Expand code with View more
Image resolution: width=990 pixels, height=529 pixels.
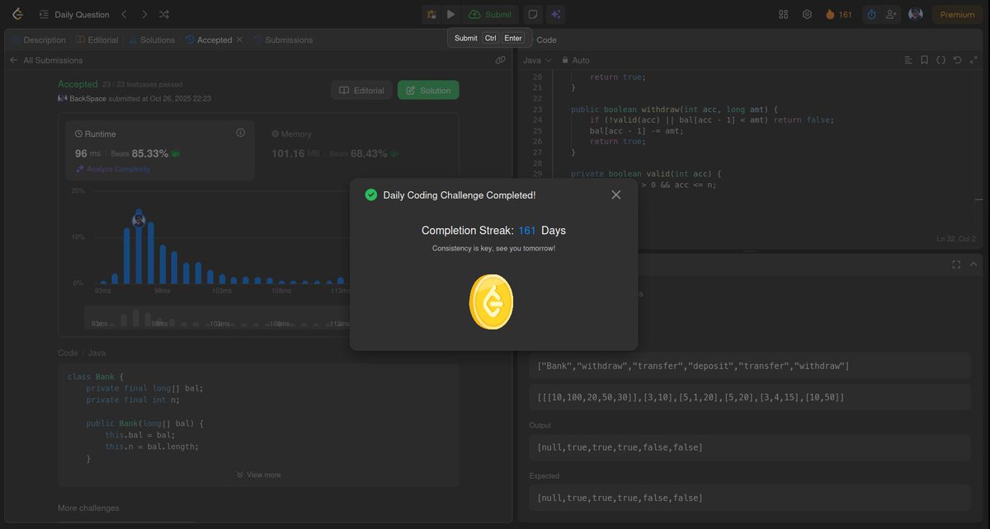coord(258,475)
